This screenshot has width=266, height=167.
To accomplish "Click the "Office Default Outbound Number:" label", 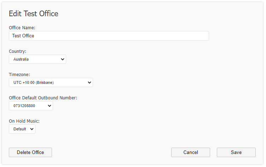I will click(x=43, y=98).
